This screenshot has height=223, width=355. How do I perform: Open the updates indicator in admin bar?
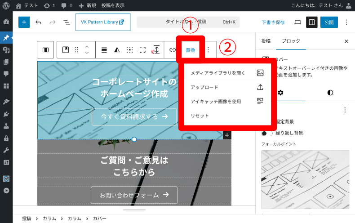pyautogui.click(x=49, y=5)
